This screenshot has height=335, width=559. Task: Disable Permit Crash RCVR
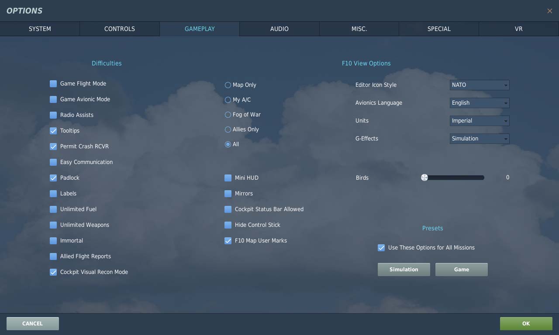click(53, 147)
